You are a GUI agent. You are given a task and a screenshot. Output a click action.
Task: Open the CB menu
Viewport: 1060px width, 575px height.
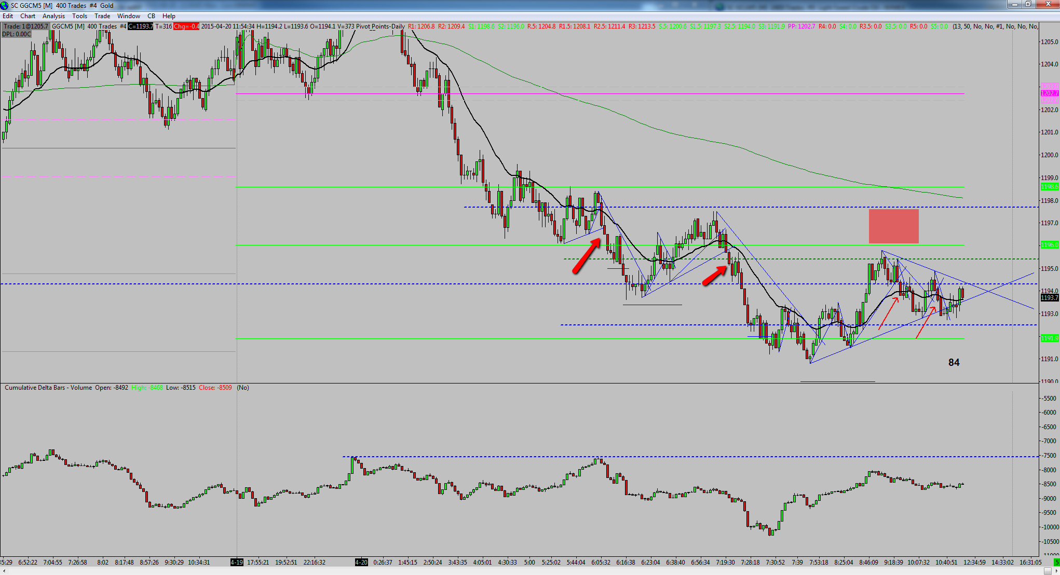click(152, 16)
